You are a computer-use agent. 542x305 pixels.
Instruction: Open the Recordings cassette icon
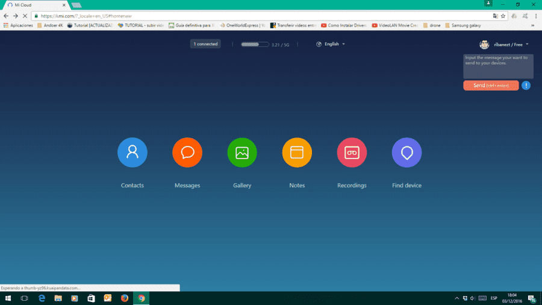[x=352, y=152]
